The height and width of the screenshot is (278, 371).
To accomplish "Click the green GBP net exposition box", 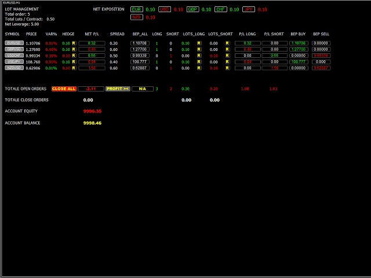I will pos(192,9).
